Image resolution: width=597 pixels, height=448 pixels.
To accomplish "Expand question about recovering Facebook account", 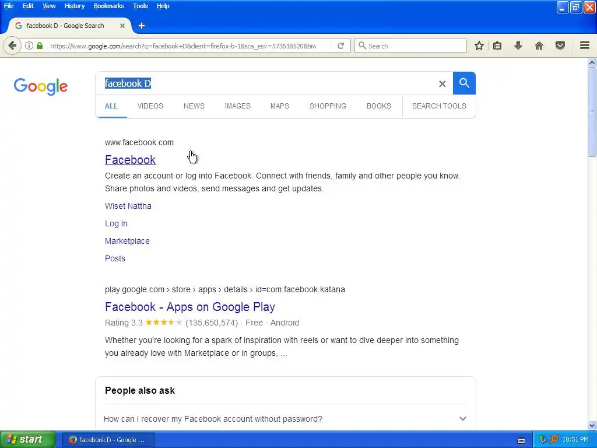I will 285,419.
